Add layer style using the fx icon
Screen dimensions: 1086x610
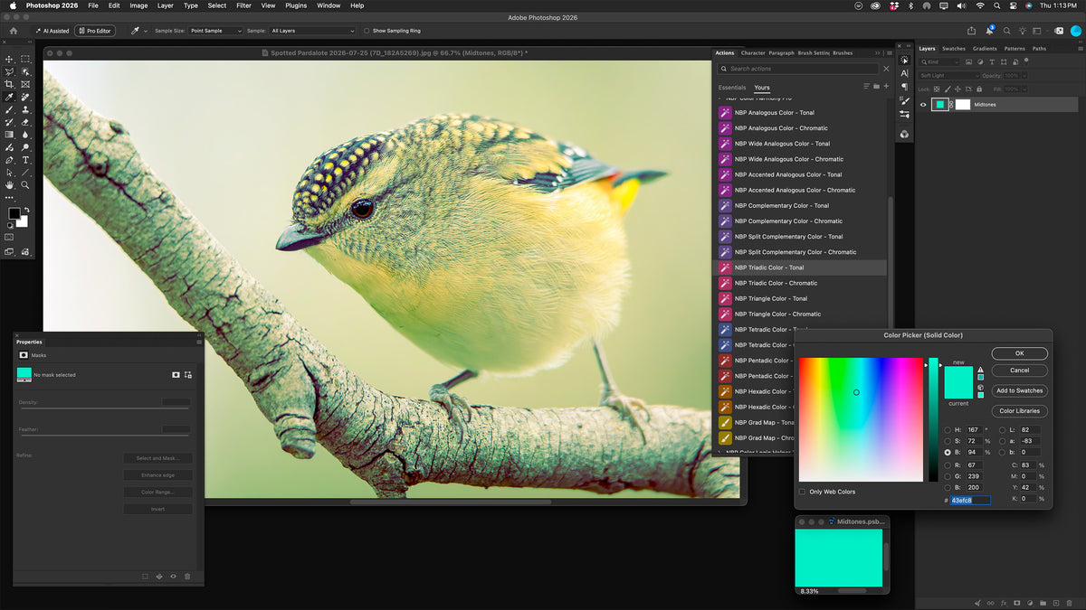pyautogui.click(x=1004, y=603)
